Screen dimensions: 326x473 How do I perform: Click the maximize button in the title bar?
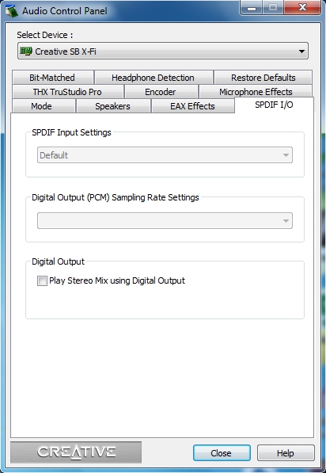273,8
